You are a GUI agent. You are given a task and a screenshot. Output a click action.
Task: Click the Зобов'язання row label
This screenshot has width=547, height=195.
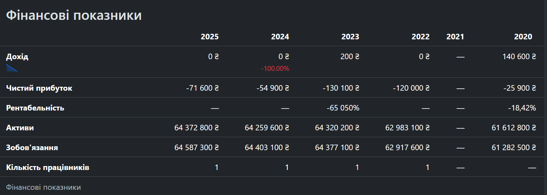click(x=32, y=148)
